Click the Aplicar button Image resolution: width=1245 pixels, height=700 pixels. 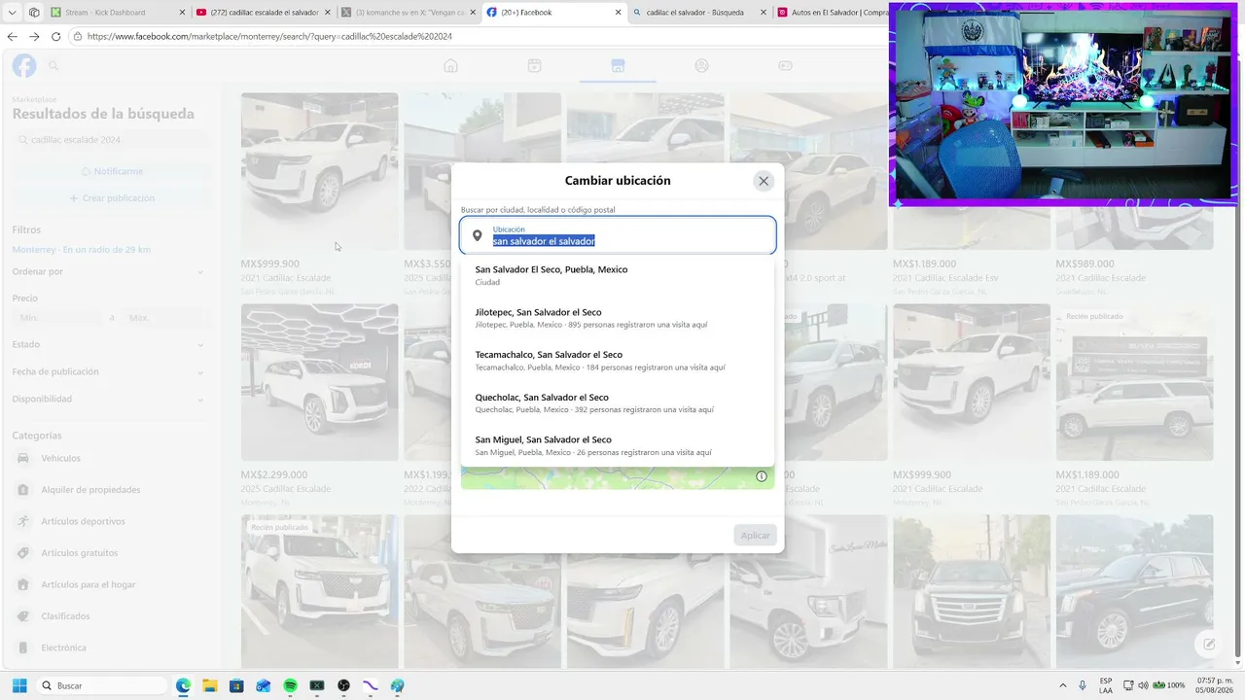(x=755, y=536)
